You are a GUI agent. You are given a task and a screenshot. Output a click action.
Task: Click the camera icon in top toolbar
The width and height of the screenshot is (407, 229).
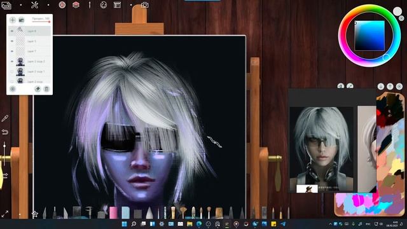tap(144, 5)
